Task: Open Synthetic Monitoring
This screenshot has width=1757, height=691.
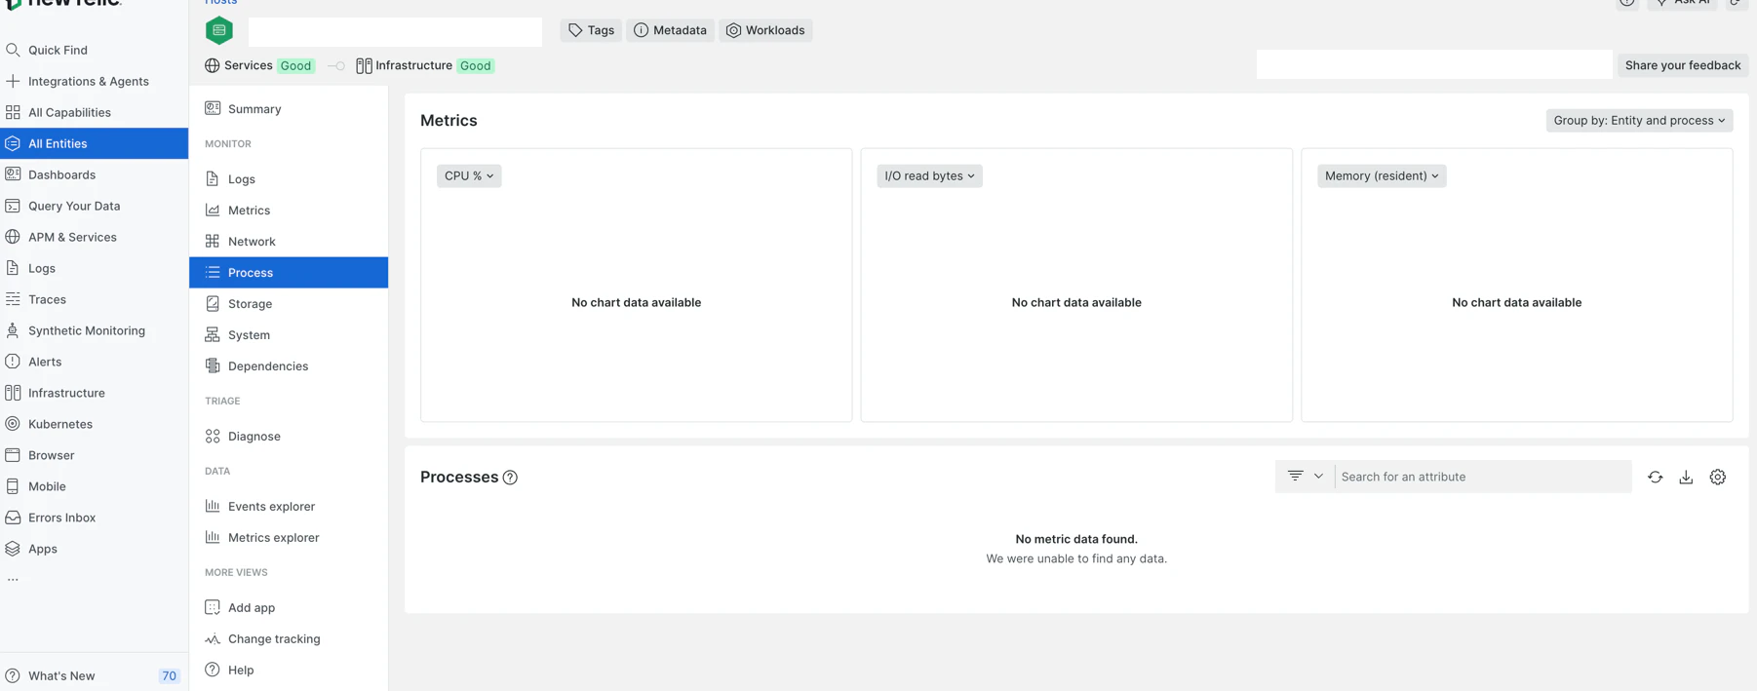Action: (x=94, y=330)
